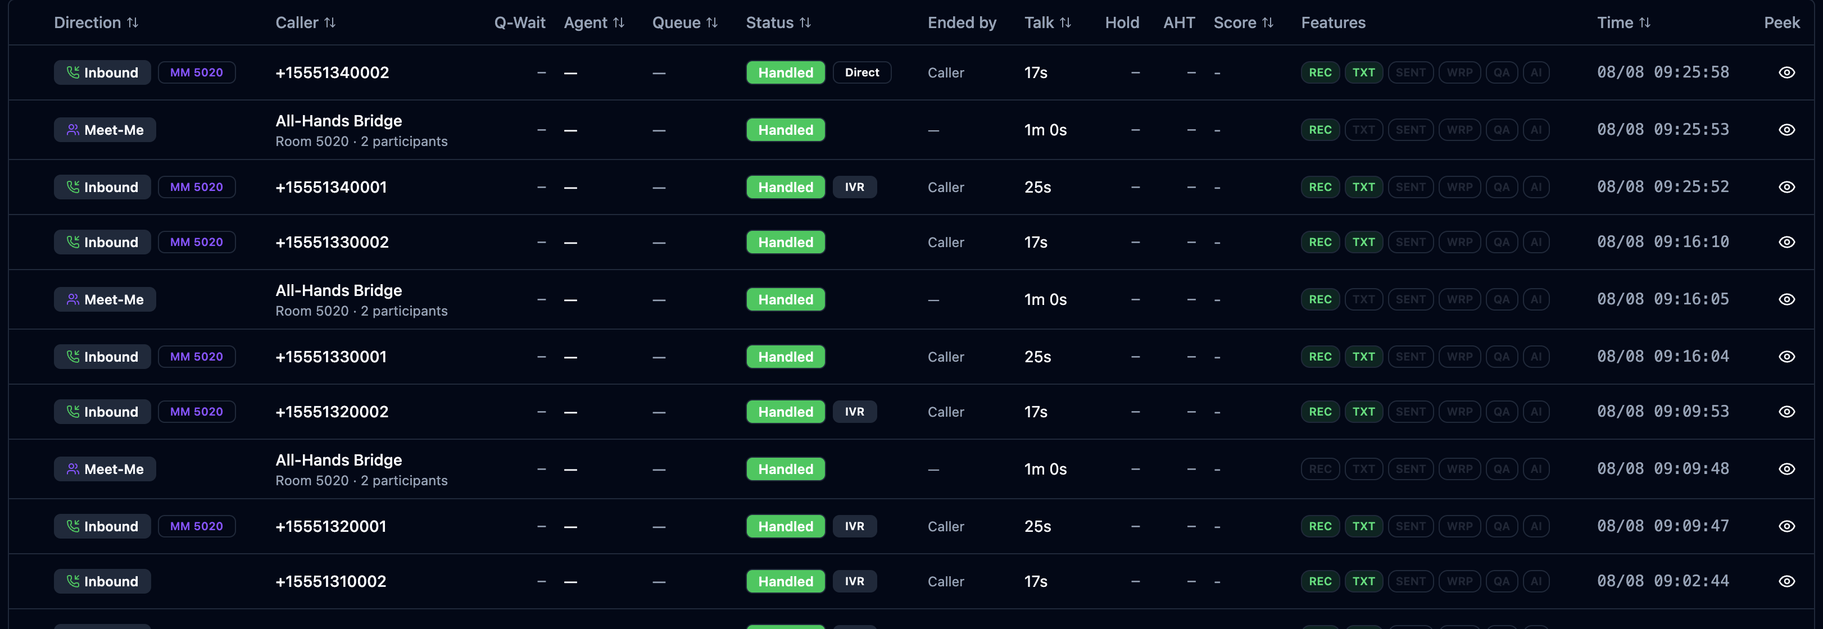Screen dimensions: 1823x629
Task: Click QA badge on +15551330002 row
Action: point(1501,242)
